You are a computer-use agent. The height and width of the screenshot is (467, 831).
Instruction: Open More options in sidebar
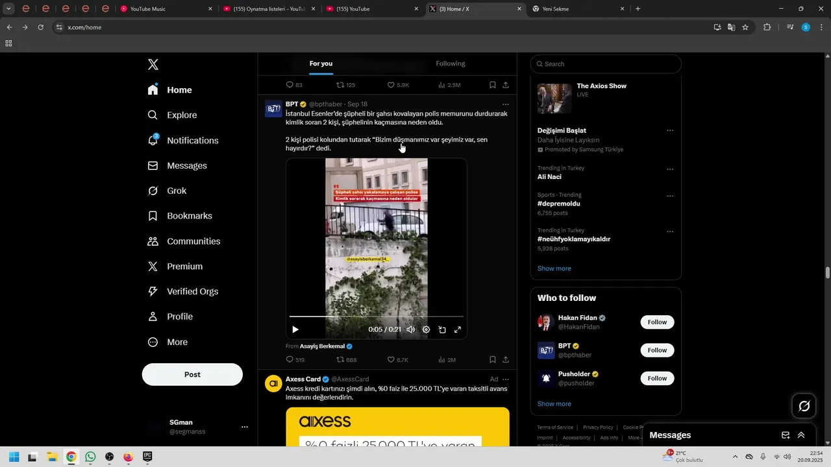point(167,342)
